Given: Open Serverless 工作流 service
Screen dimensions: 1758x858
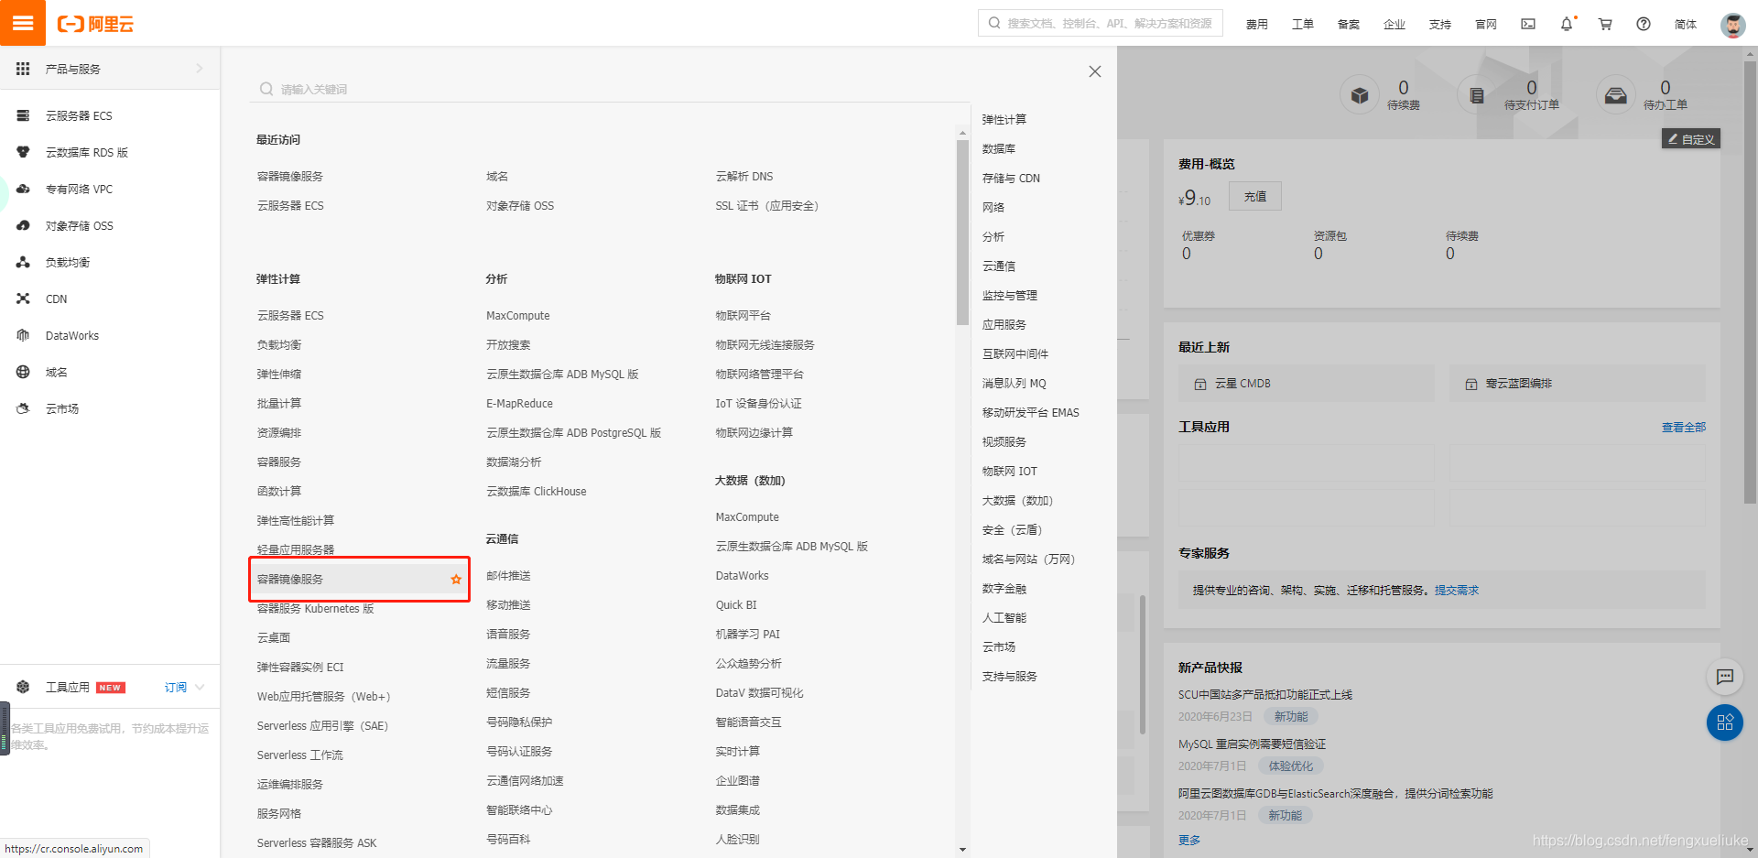Looking at the screenshot, I should 300,755.
